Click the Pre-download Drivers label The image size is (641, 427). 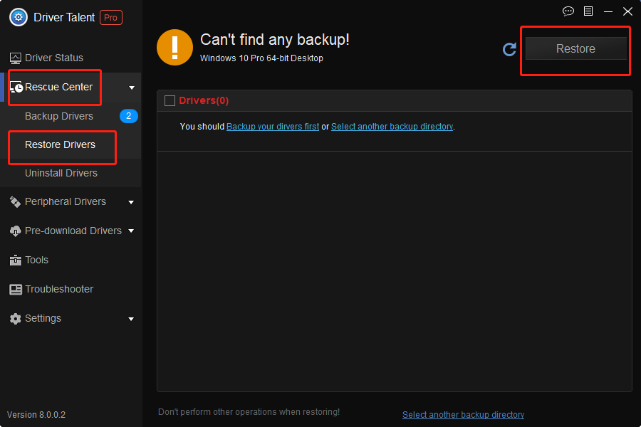coord(73,231)
